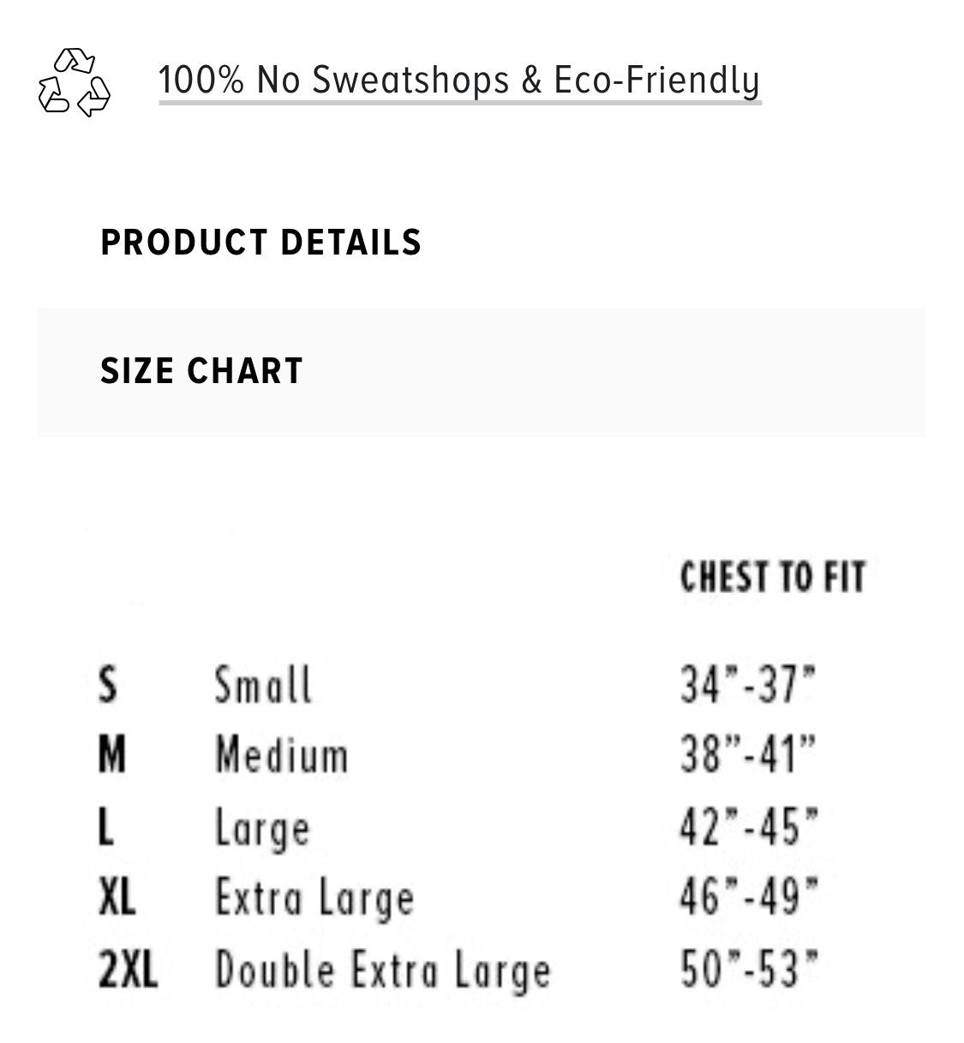Select the 2XL size code
Image resolution: width=964 pixels, height=1043 pixels.
128,970
